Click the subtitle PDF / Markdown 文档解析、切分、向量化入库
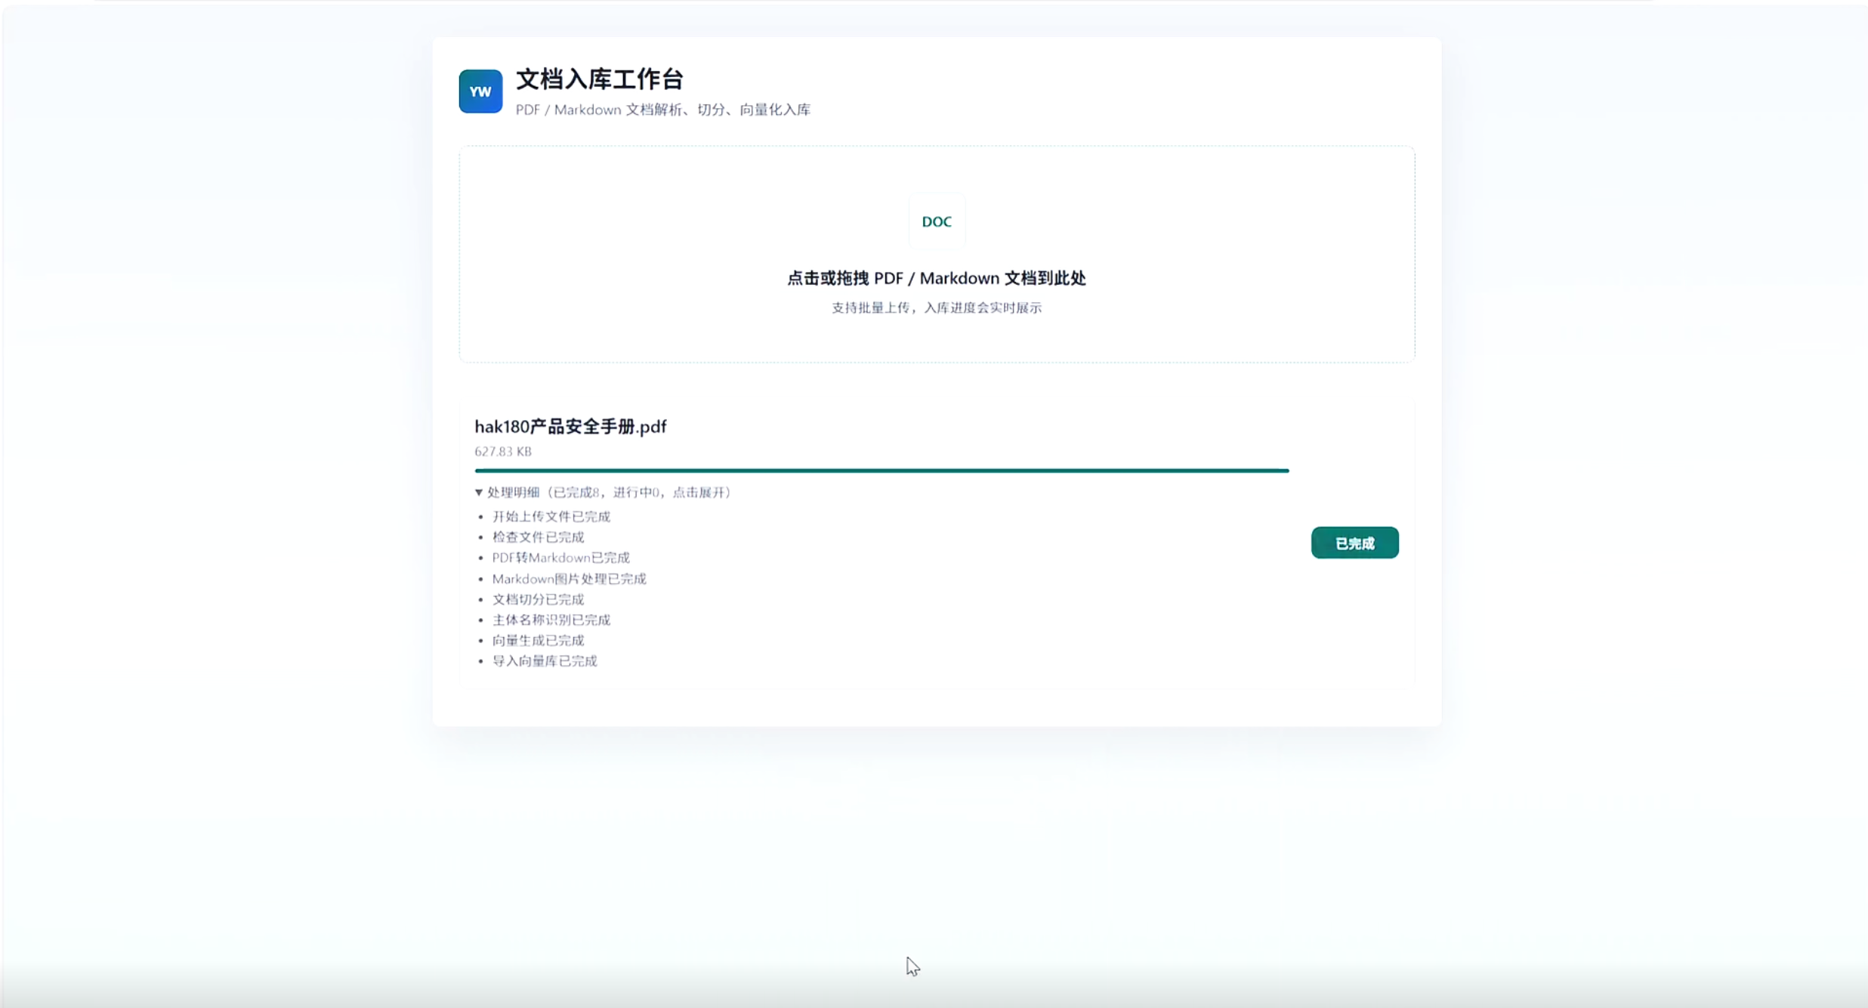 point(663,110)
